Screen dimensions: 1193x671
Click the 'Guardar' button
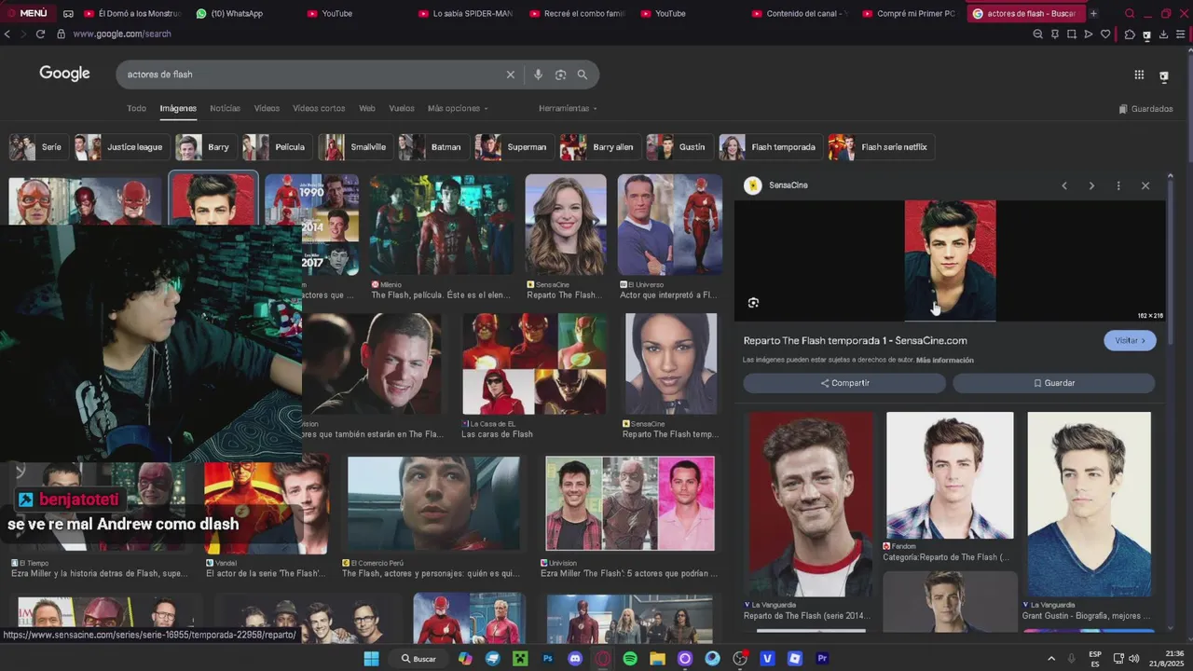pos(1053,383)
